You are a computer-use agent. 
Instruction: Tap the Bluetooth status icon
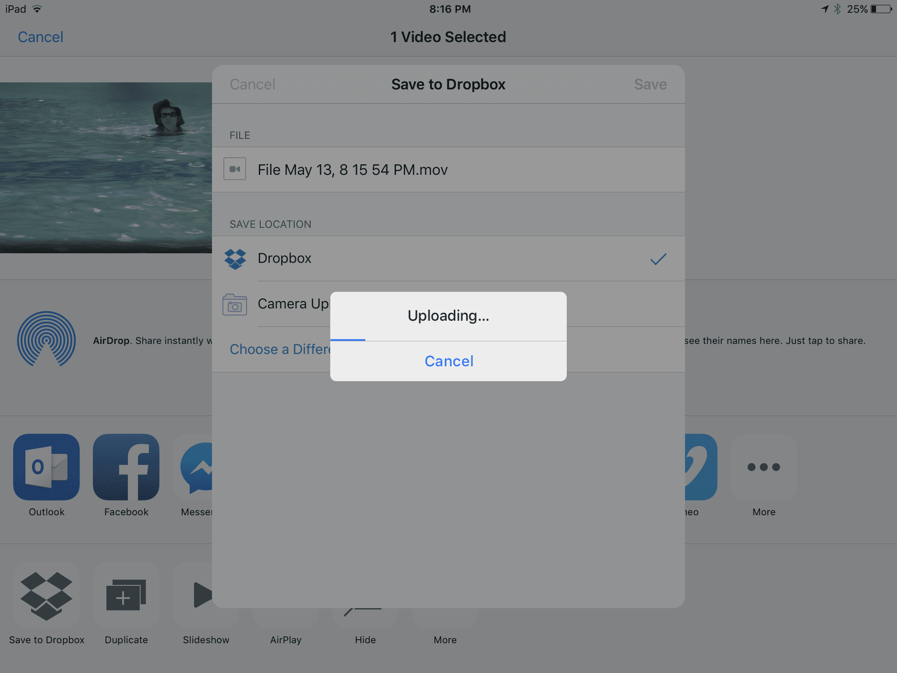[837, 9]
